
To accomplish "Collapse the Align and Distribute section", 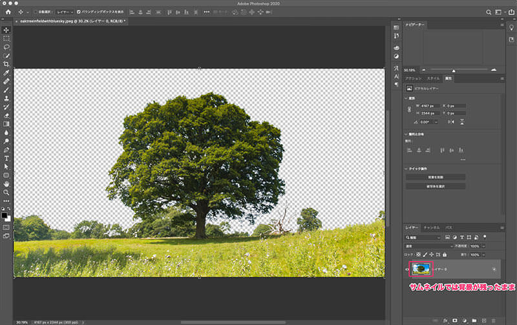I will point(406,134).
